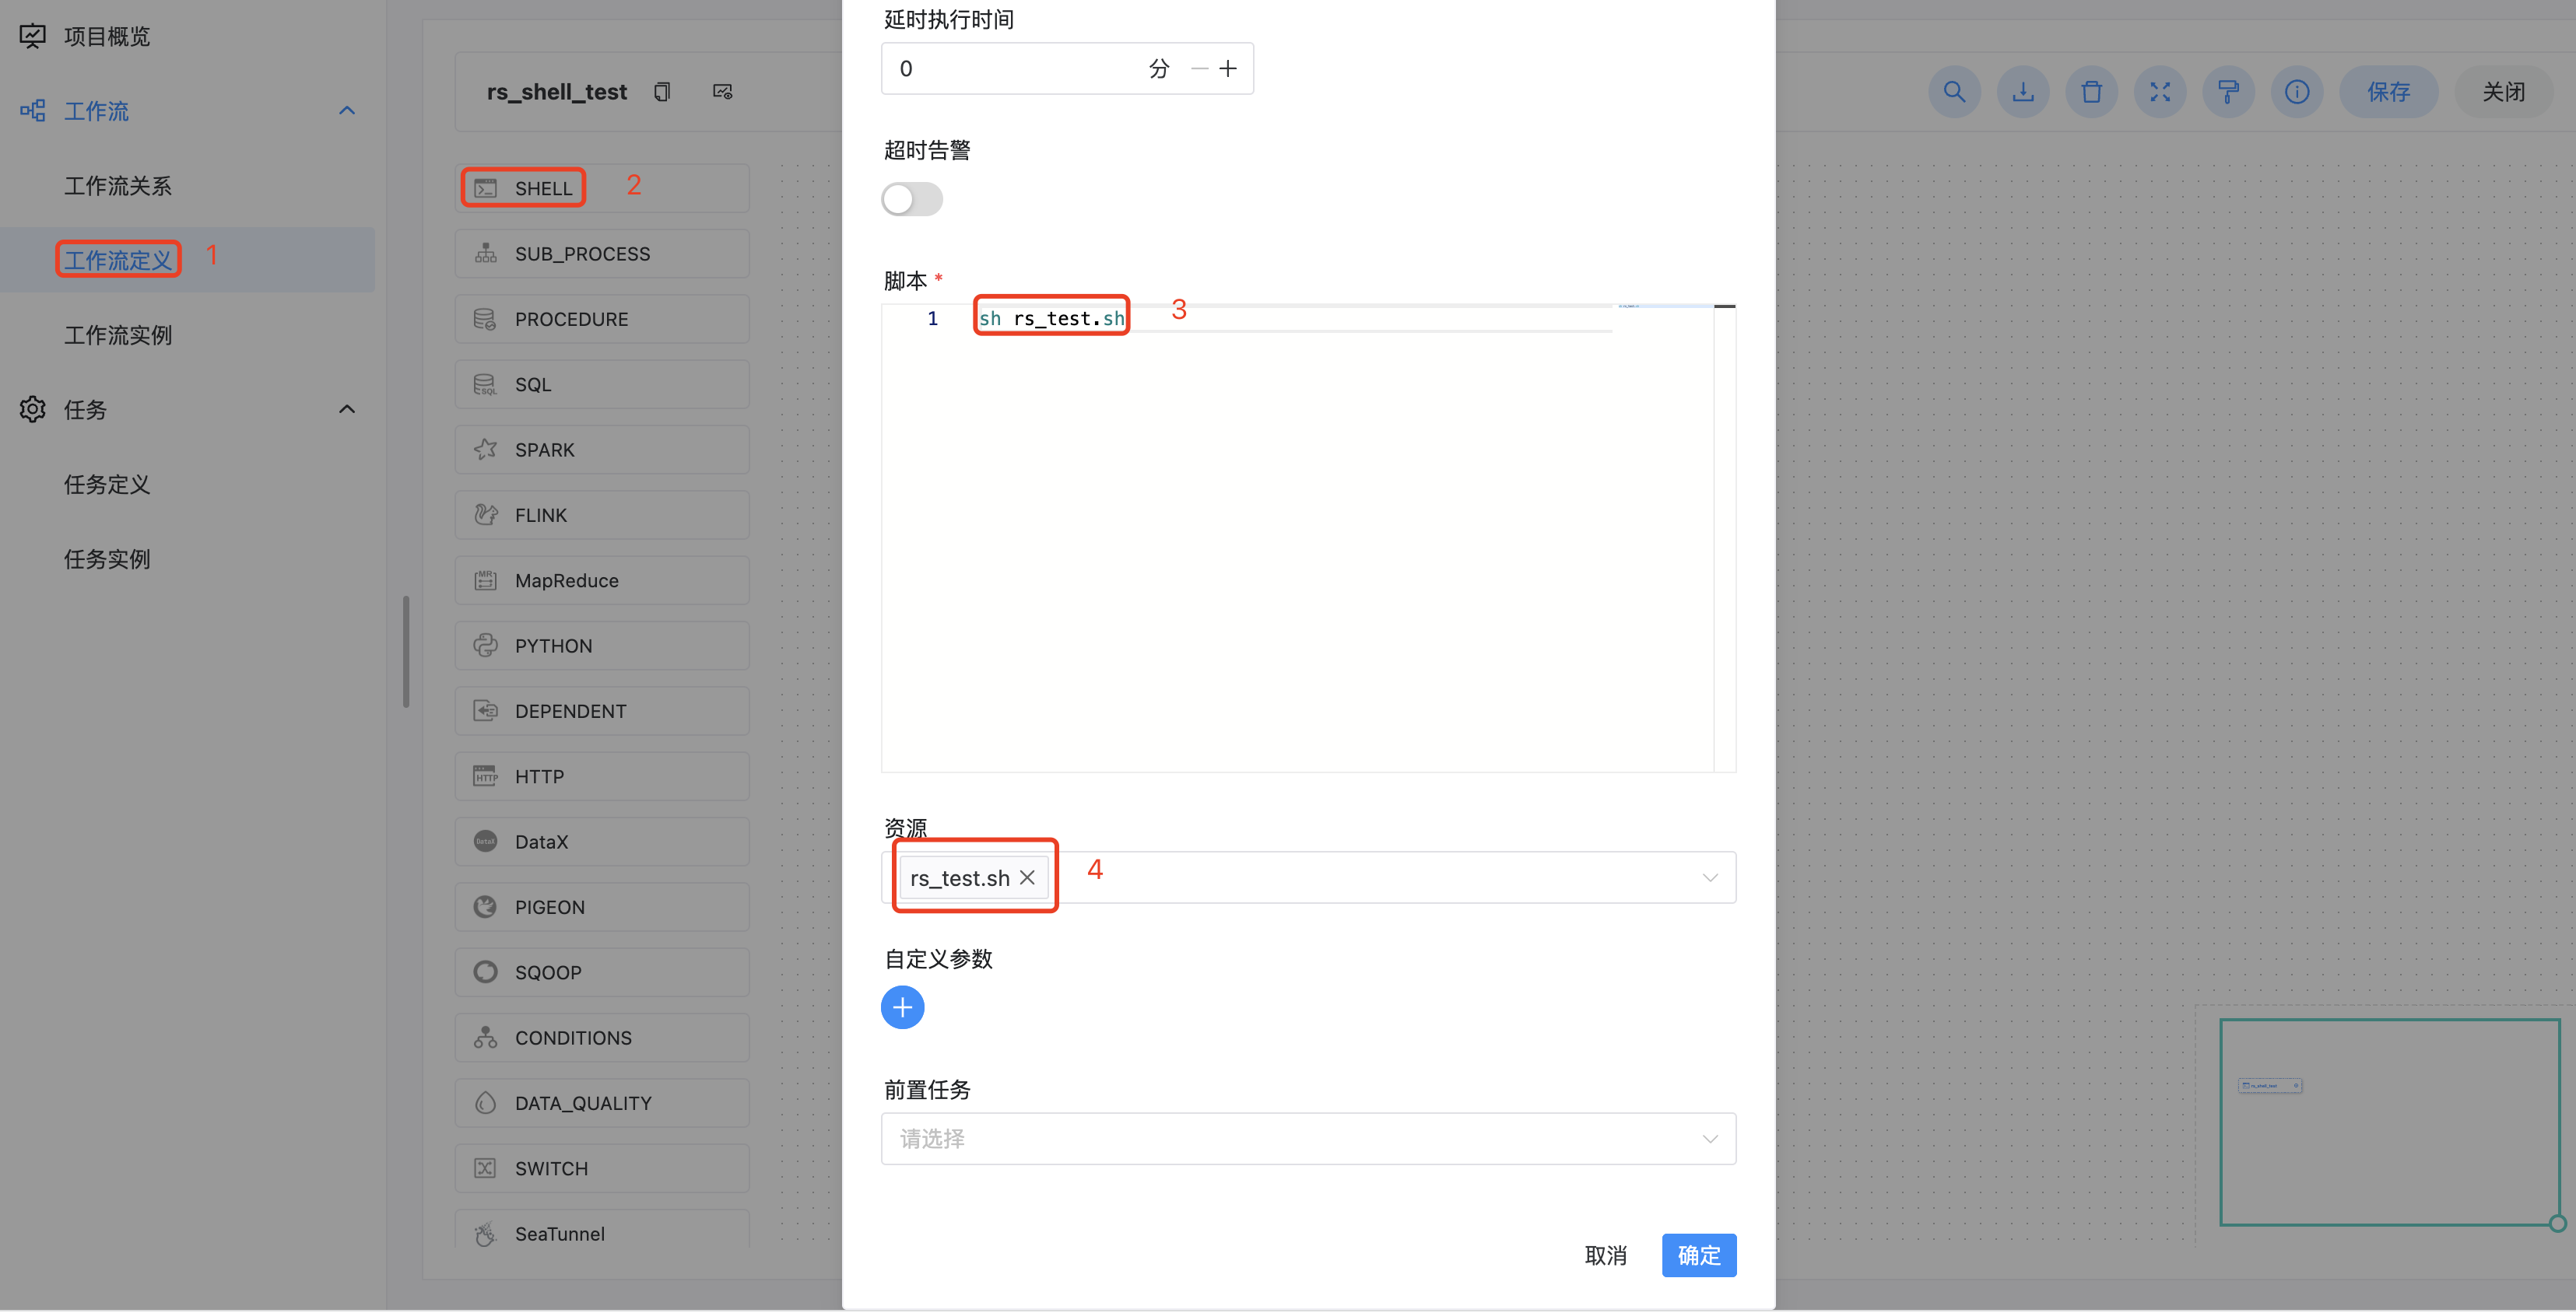Click inside the script editor area
The width and height of the screenshot is (2576, 1313).
point(1300,540)
